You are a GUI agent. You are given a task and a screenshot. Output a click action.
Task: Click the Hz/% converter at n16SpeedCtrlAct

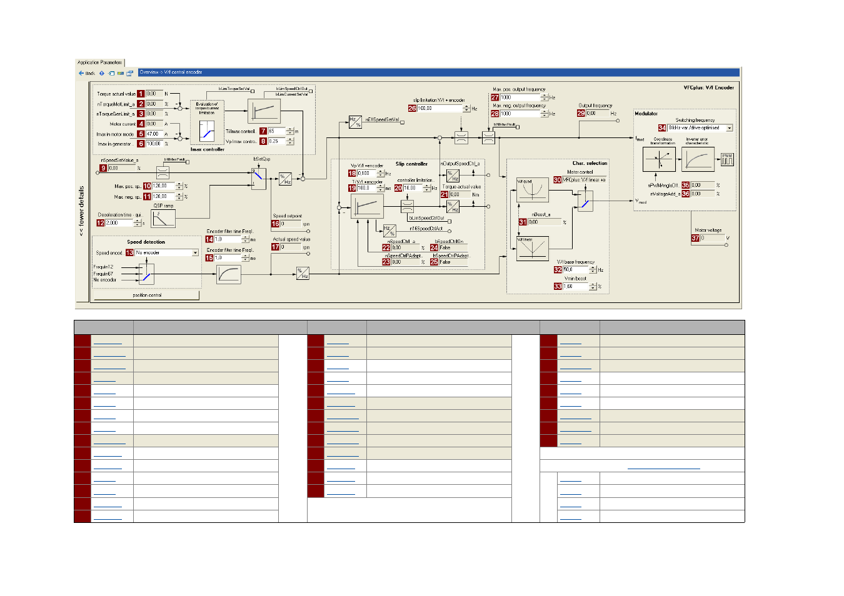click(389, 231)
